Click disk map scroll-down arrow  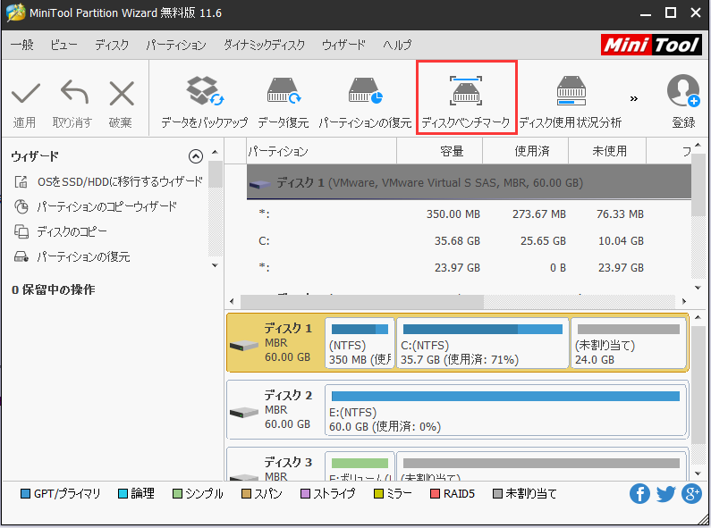coord(698,474)
